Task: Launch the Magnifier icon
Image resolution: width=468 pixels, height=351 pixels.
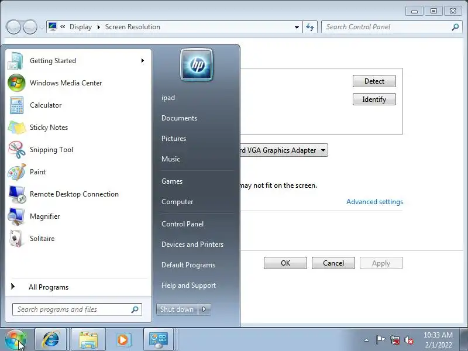Action: (x=16, y=216)
